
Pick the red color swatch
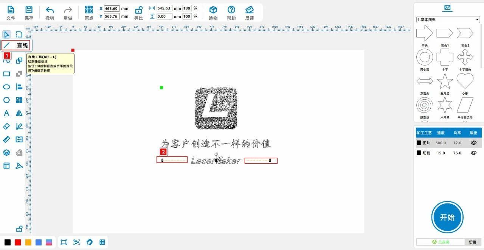click(18, 242)
